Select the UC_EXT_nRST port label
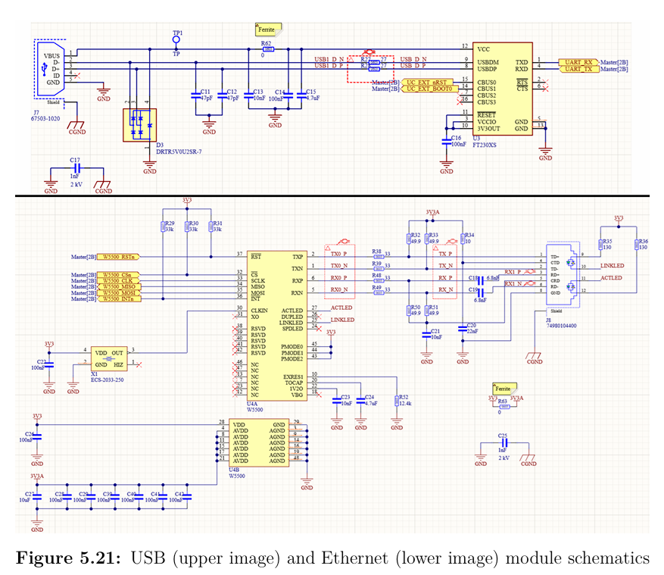664x575 pixels. pyautogui.click(x=428, y=82)
